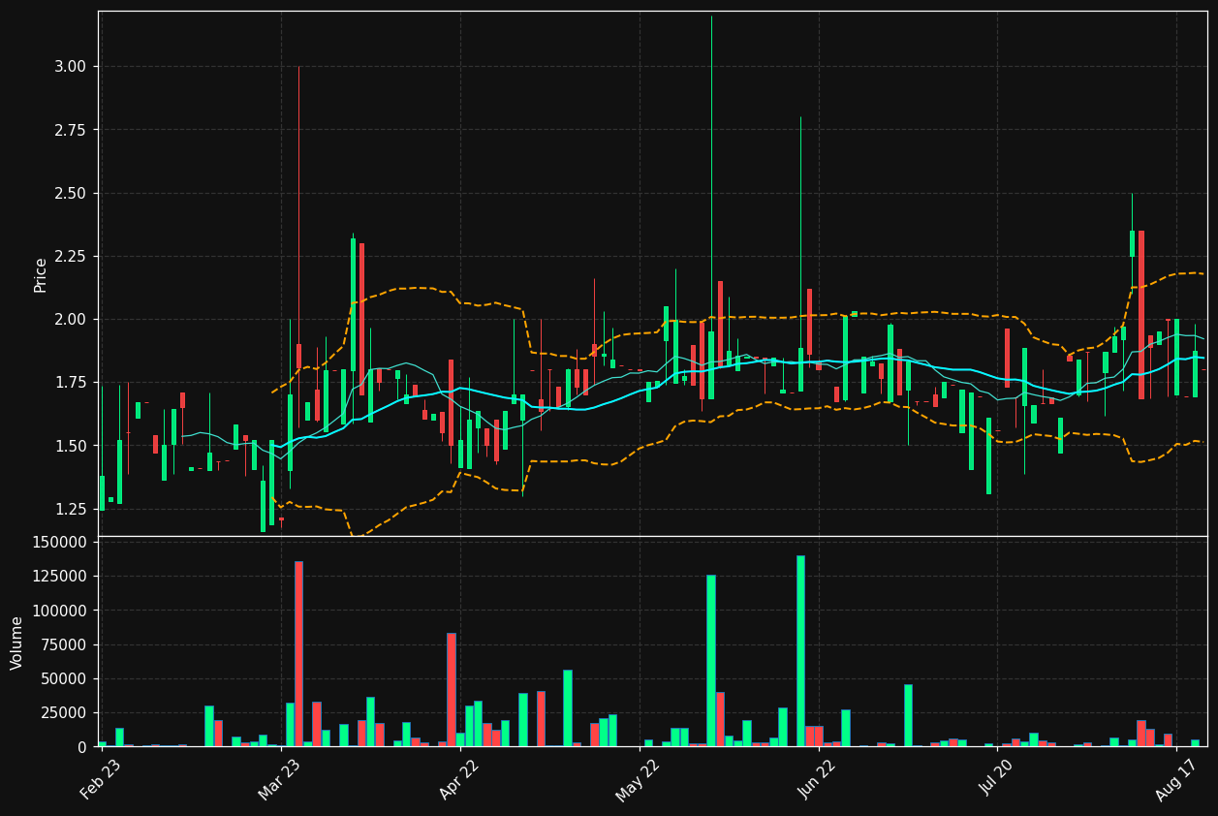
Task: Click the tallest green volume bar near Jun 22
Action: 800,651
